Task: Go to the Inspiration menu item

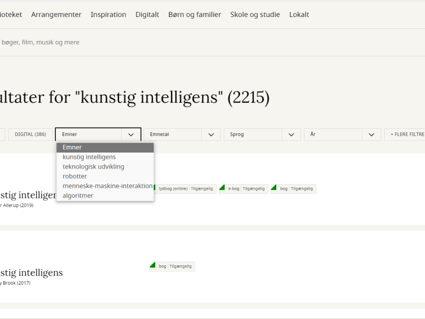Action: point(108,14)
